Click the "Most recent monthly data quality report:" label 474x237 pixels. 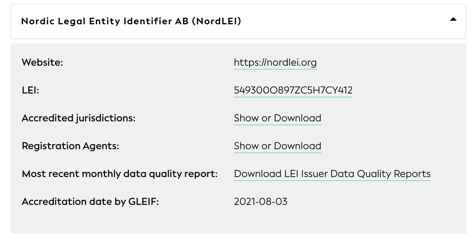120,174
